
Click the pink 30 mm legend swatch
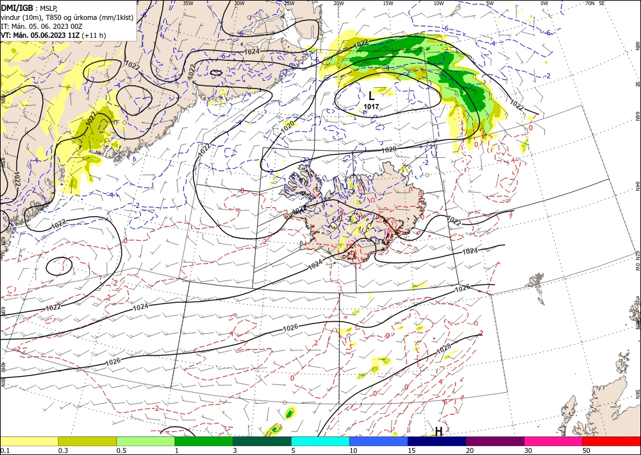(554, 441)
